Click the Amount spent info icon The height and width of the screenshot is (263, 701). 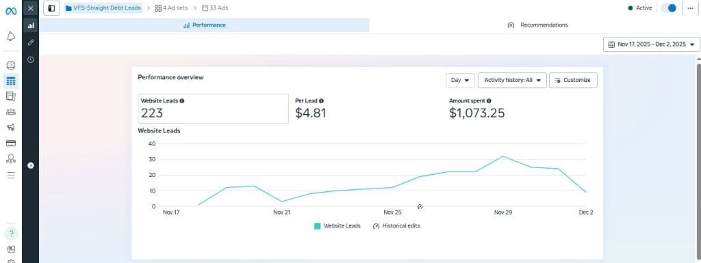(x=489, y=100)
